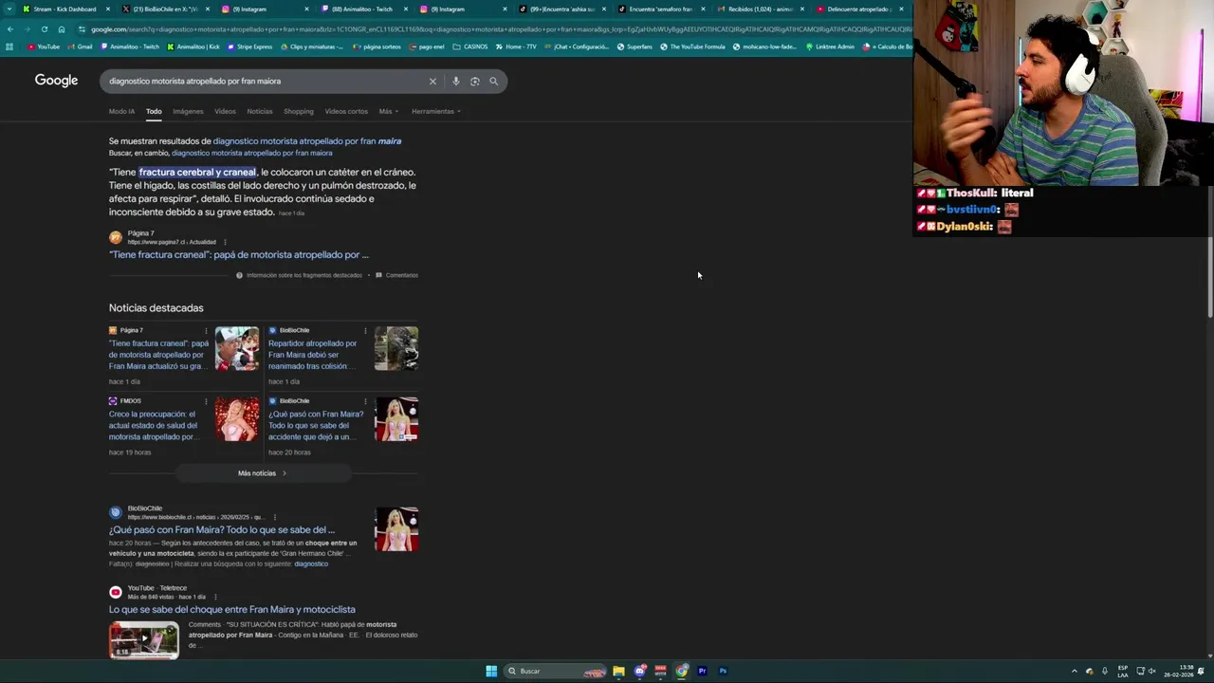Search instead for original 'fran maiora' query

coord(252,153)
